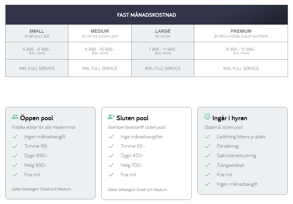Click the Sluten pool heading

tap(132, 118)
